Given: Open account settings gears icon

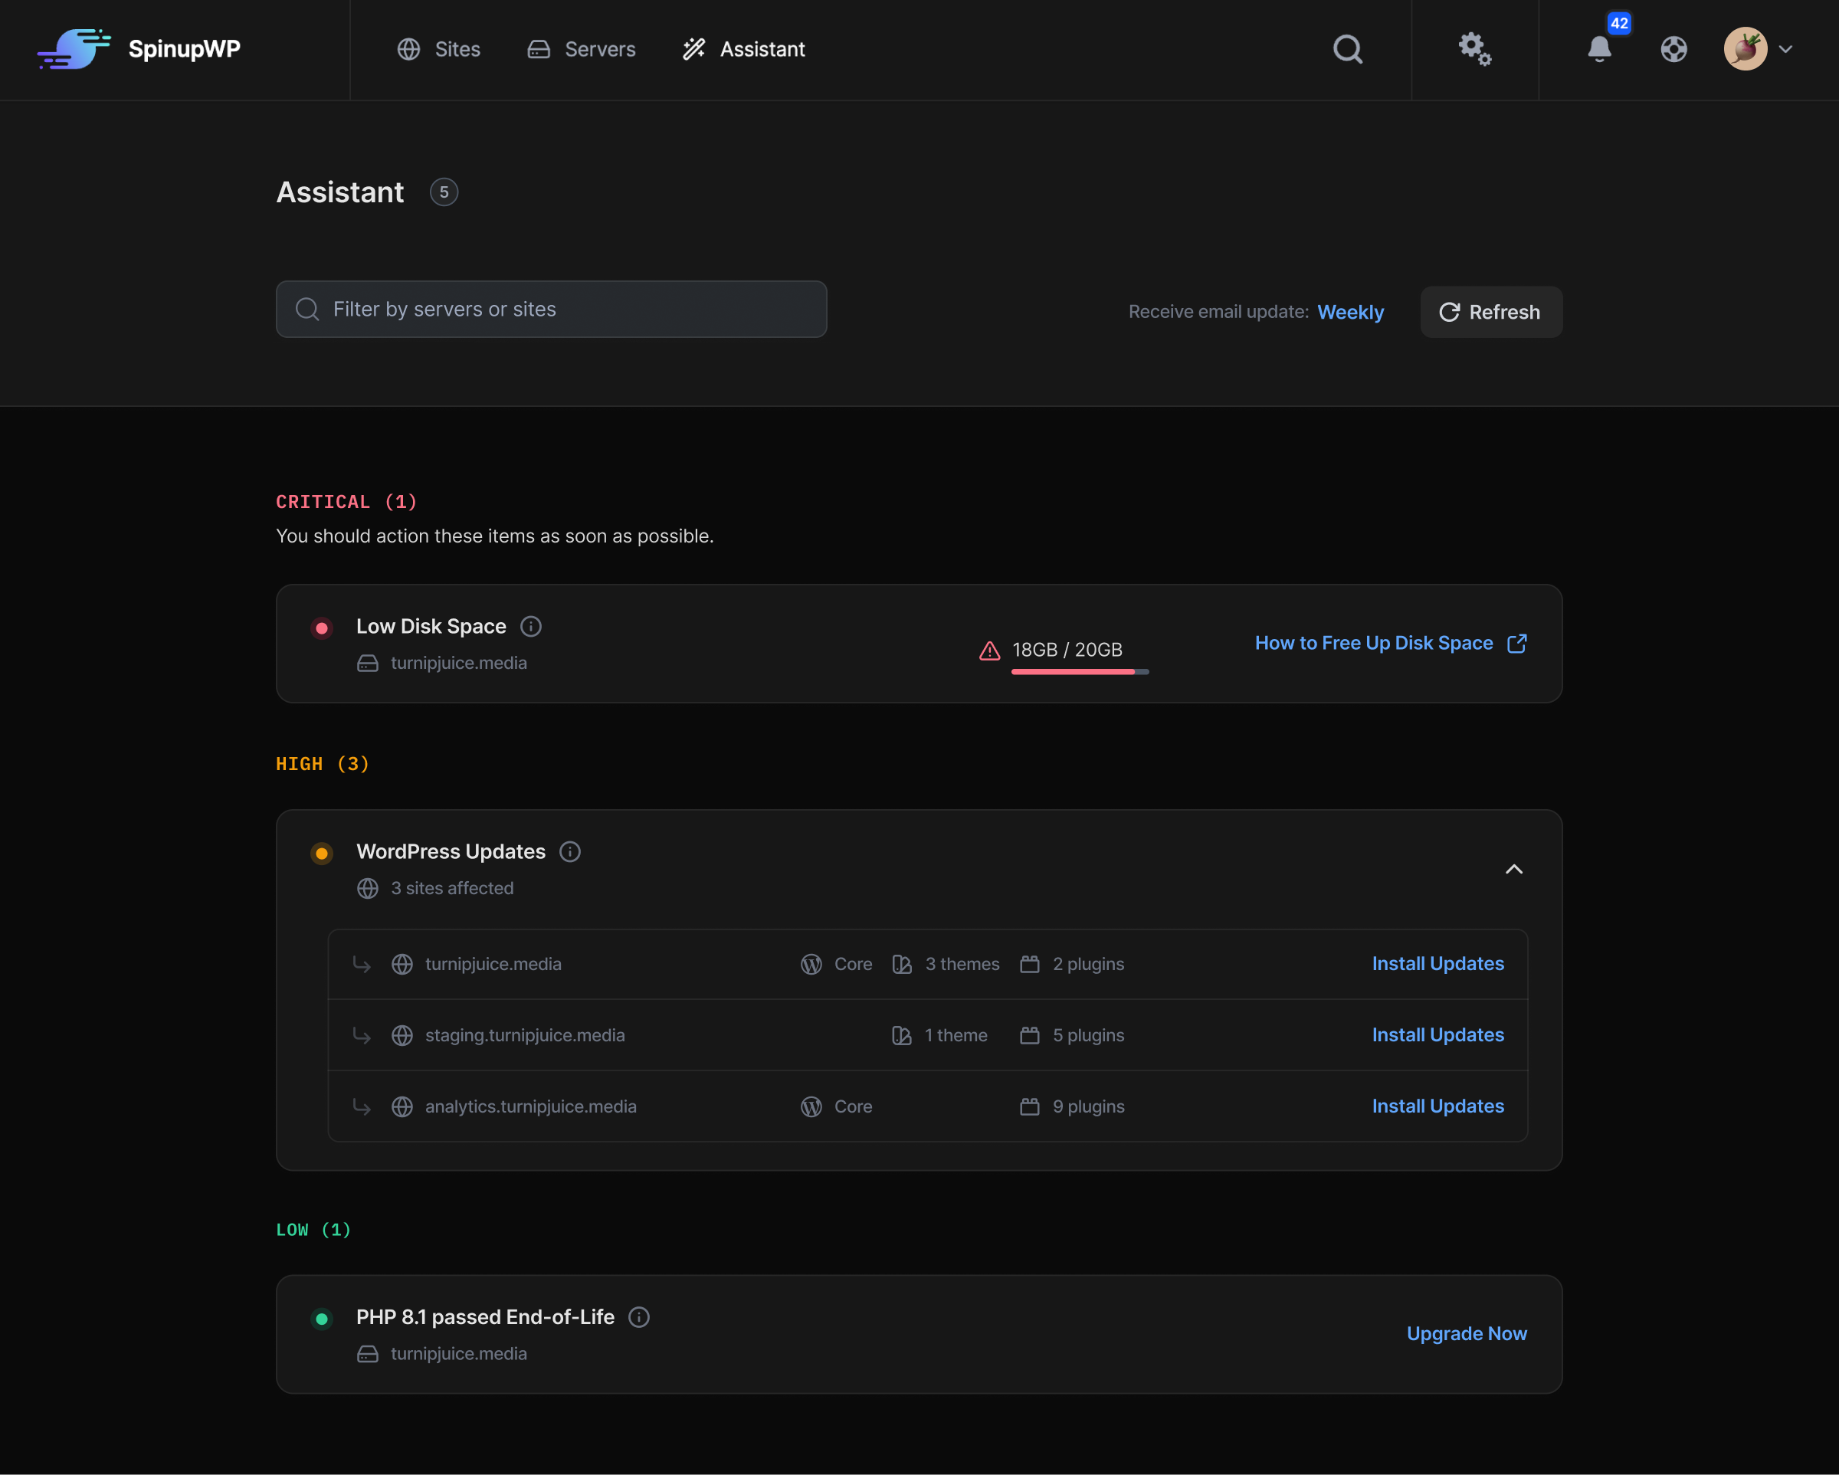Looking at the screenshot, I should point(1475,50).
